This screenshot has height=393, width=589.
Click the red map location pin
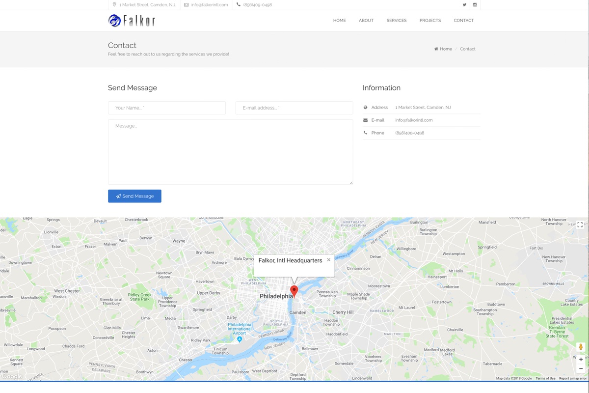(294, 290)
